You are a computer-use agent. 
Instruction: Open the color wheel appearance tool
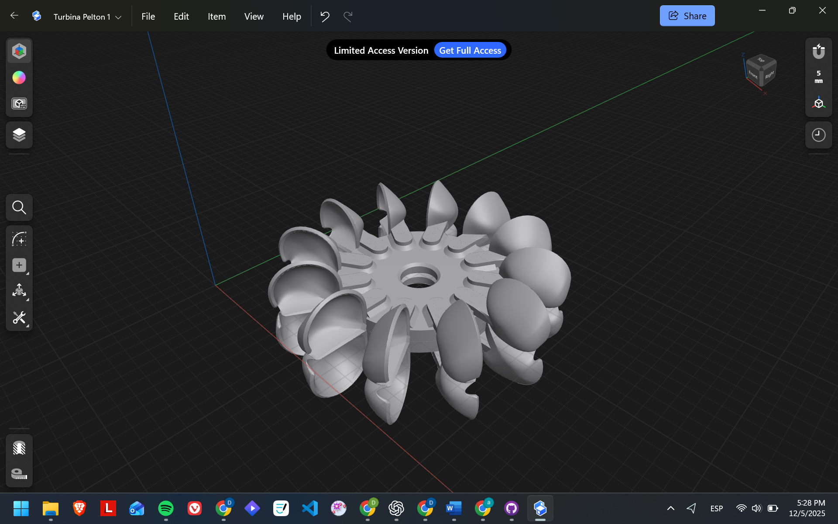[19, 77]
